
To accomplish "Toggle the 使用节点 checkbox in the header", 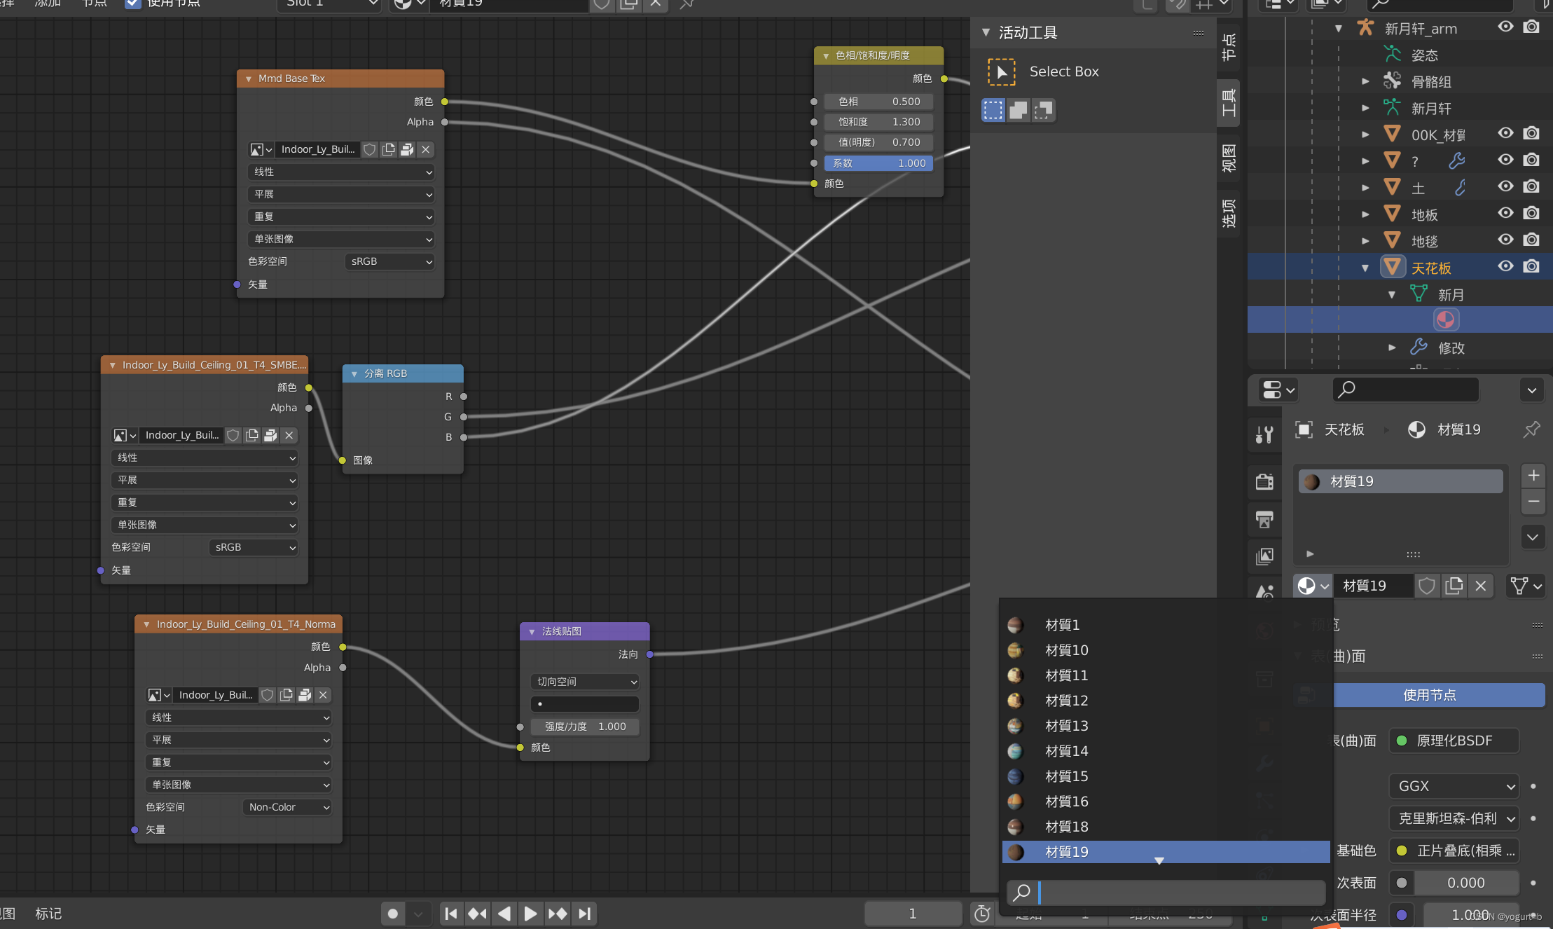I will 132,4.
